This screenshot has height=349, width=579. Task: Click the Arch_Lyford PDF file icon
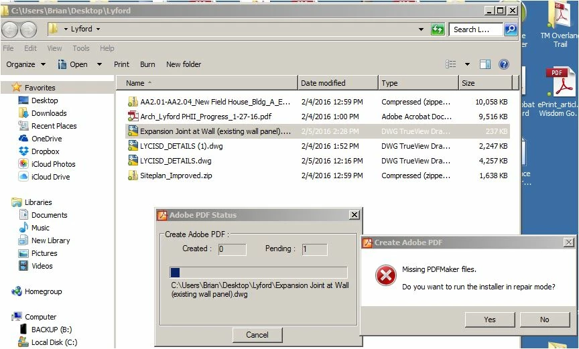pos(133,117)
